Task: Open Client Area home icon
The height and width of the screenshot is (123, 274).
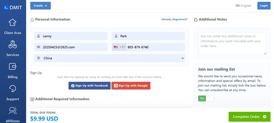Action: (x=13, y=22)
